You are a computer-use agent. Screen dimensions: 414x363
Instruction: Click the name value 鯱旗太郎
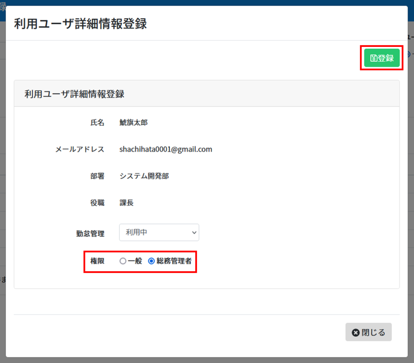click(x=133, y=122)
